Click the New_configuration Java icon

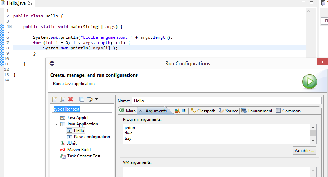pyautogui.click(x=69, y=137)
